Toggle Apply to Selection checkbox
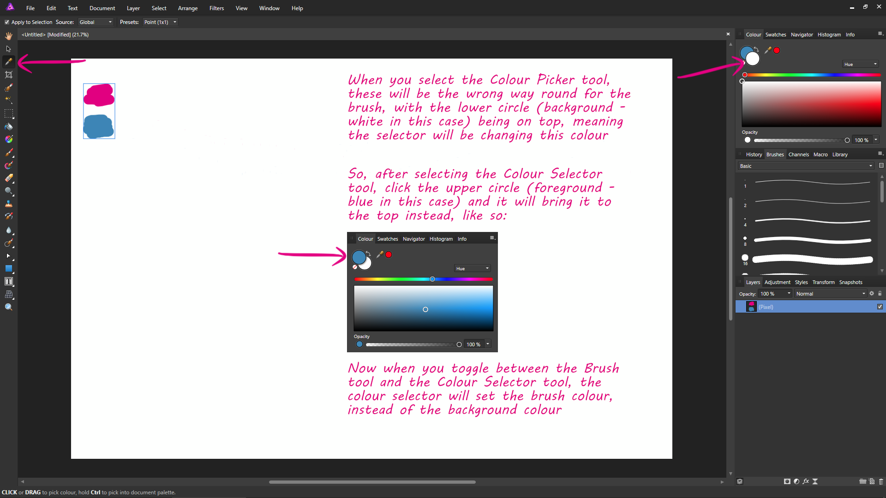The image size is (886, 498). 7,22
